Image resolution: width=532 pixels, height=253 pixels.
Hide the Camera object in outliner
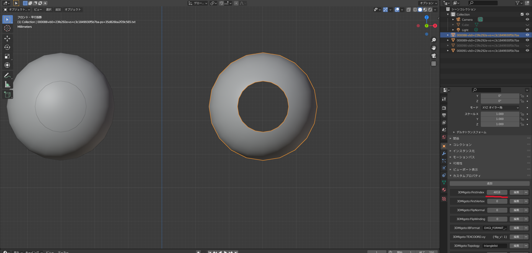click(x=527, y=20)
